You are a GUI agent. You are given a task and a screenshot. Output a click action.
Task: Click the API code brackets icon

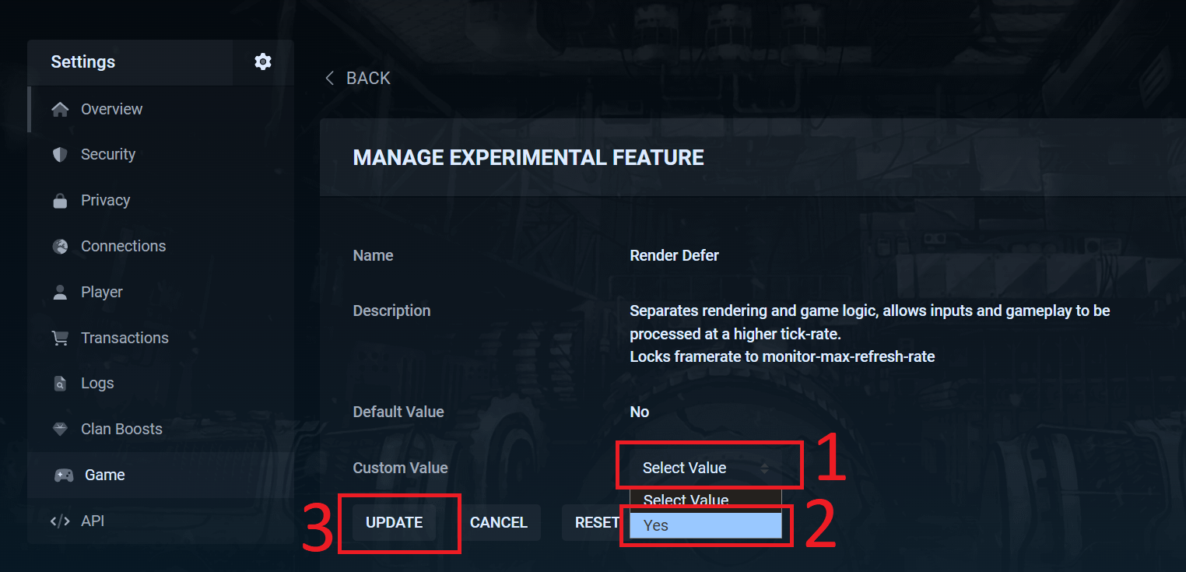click(x=60, y=521)
